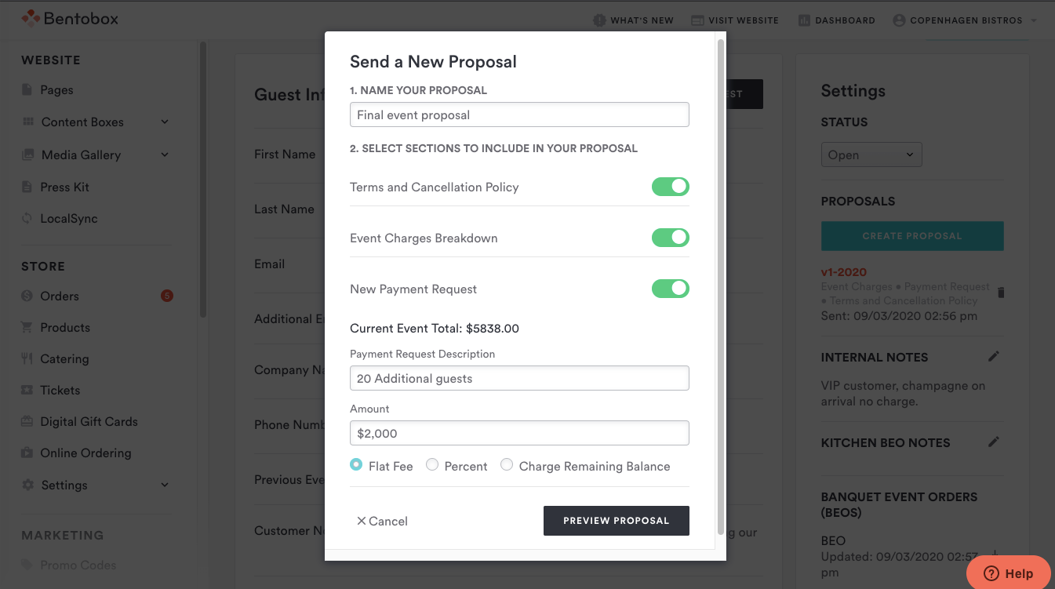Click the Preview Proposal button
Viewport: 1055px width, 589px height.
(x=617, y=521)
